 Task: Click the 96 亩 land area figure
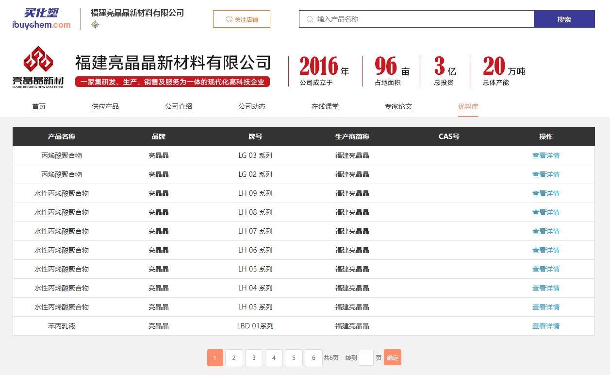392,66
